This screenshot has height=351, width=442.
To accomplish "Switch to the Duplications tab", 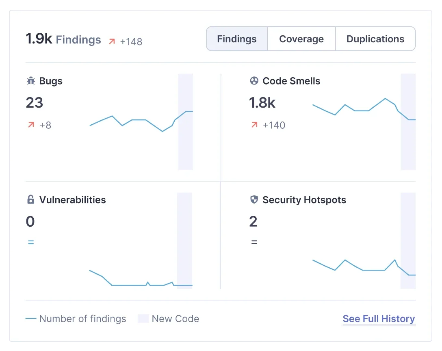I will coord(375,39).
